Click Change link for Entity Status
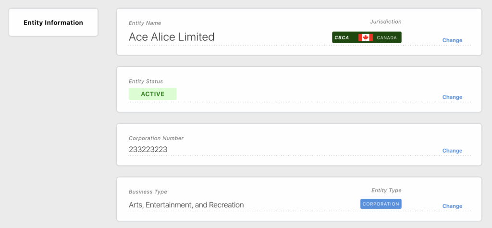 pos(452,97)
